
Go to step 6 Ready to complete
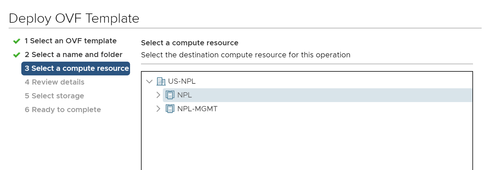(x=63, y=110)
